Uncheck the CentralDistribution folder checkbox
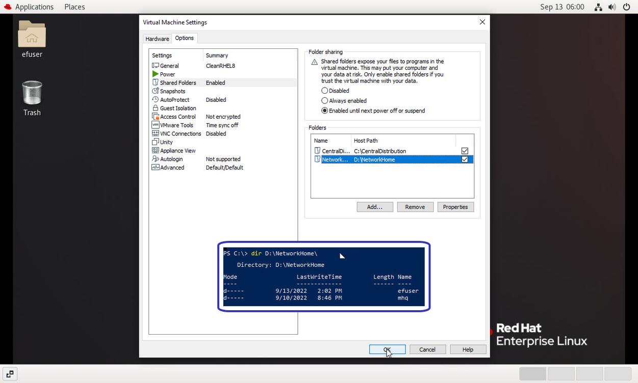Screen dimensions: 638x383 [x=465, y=151]
